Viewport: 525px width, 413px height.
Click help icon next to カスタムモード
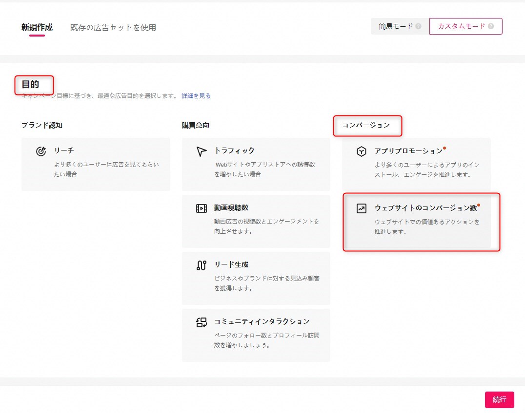point(491,27)
